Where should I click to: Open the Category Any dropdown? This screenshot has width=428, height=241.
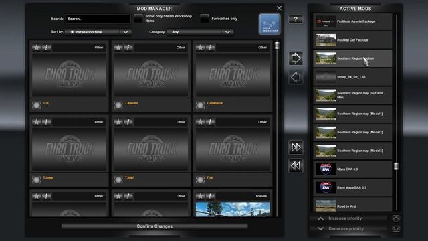point(200,32)
